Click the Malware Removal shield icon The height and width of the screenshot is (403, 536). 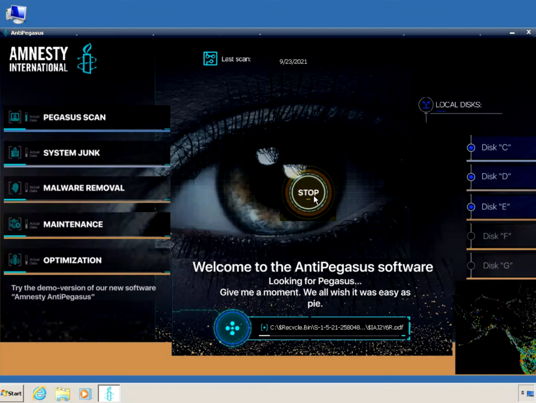pyautogui.click(x=15, y=188)
